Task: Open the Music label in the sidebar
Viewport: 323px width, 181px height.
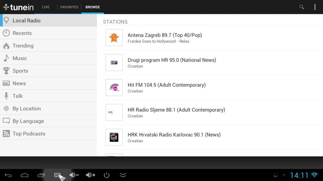Action: (20, 58)
